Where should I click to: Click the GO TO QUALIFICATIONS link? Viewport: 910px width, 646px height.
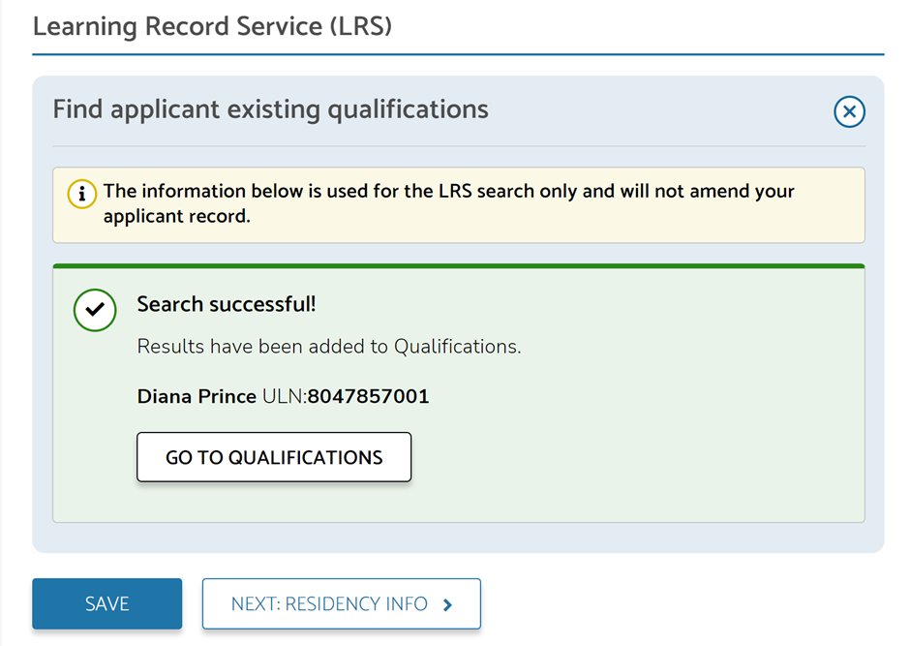click(x=273, y=456)
